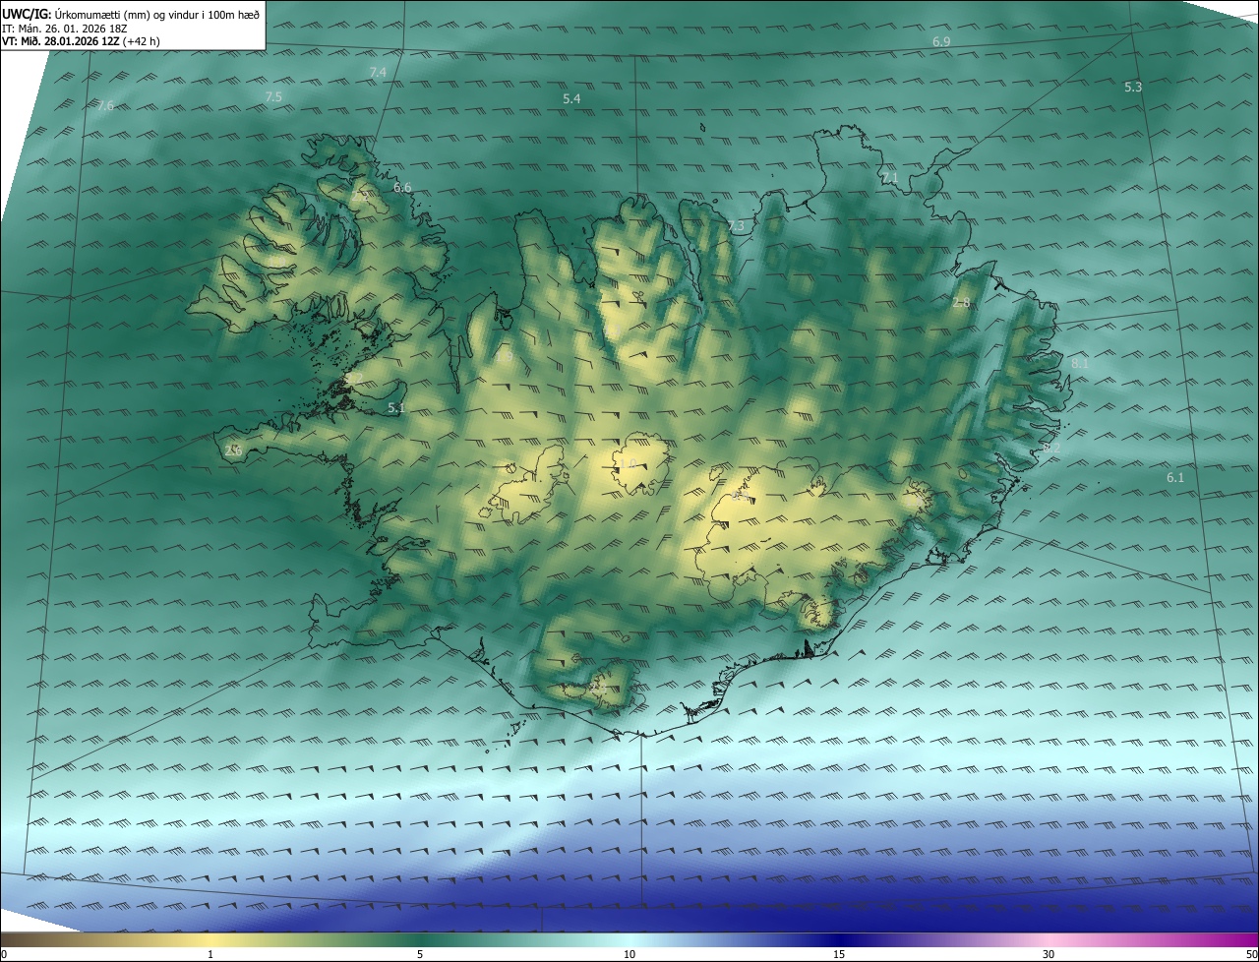1259x962 pixels.
Task: Click the color scale tick labeled 0
Action: 4,954
